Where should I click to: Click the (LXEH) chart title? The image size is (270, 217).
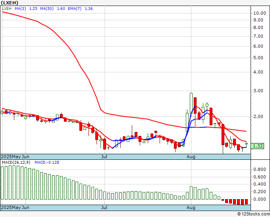tap(10, 3)
